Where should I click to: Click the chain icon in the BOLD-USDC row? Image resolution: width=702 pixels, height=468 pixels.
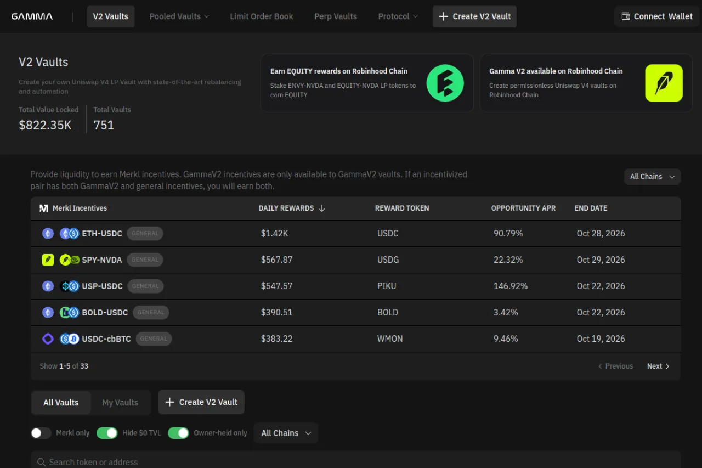[48, 313]
